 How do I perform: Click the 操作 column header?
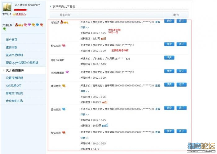click(176, 15)
